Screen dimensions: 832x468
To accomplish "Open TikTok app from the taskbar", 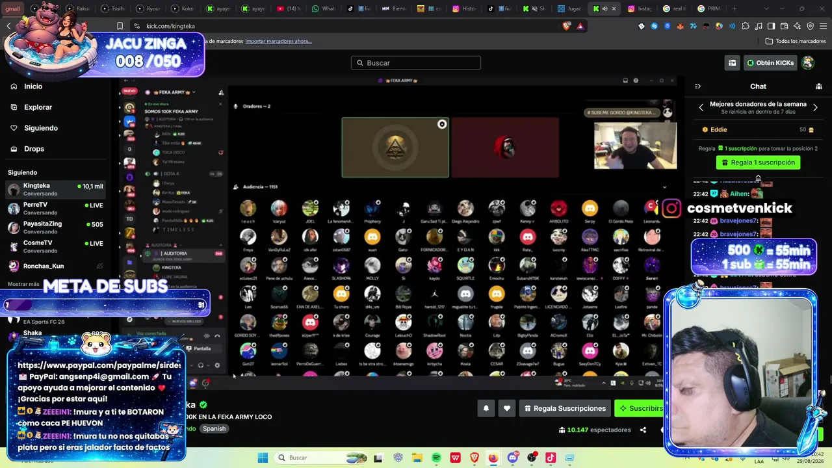I will click(x=551, y=458).
